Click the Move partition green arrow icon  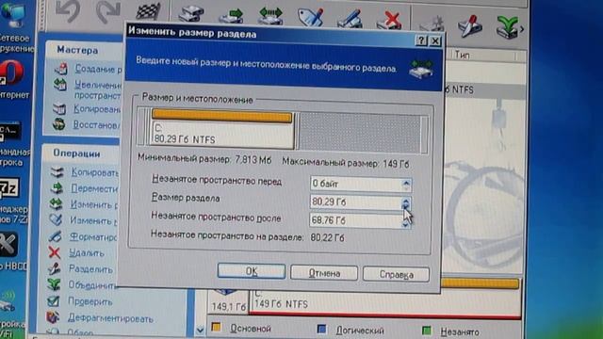231,16
